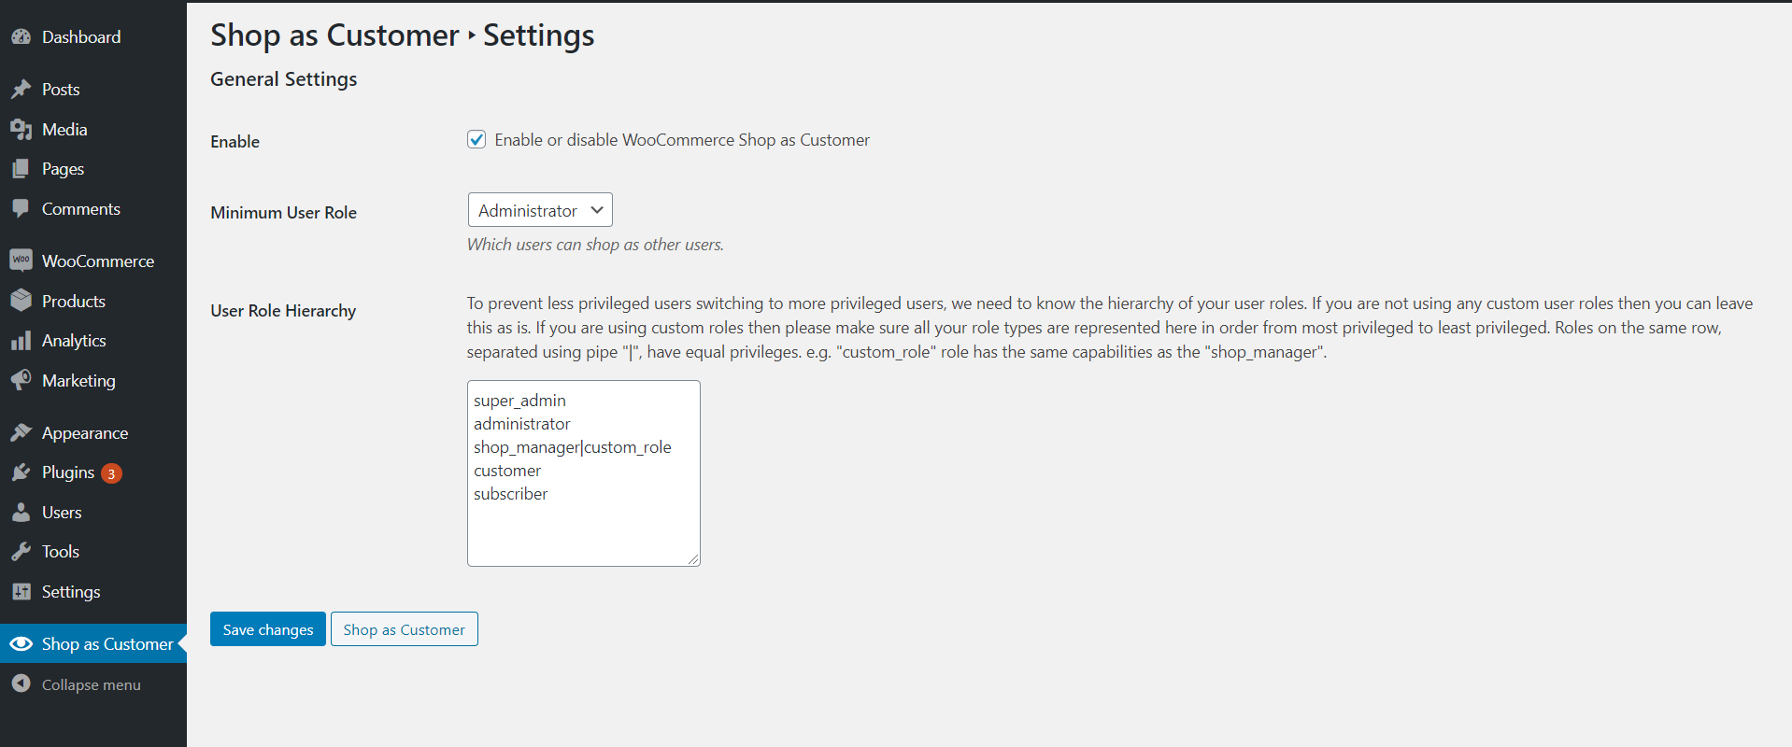Viewport: 1792px width, 747px height.
Task: Open the Minimum User Role dropdown
Action: pos(540,210)
